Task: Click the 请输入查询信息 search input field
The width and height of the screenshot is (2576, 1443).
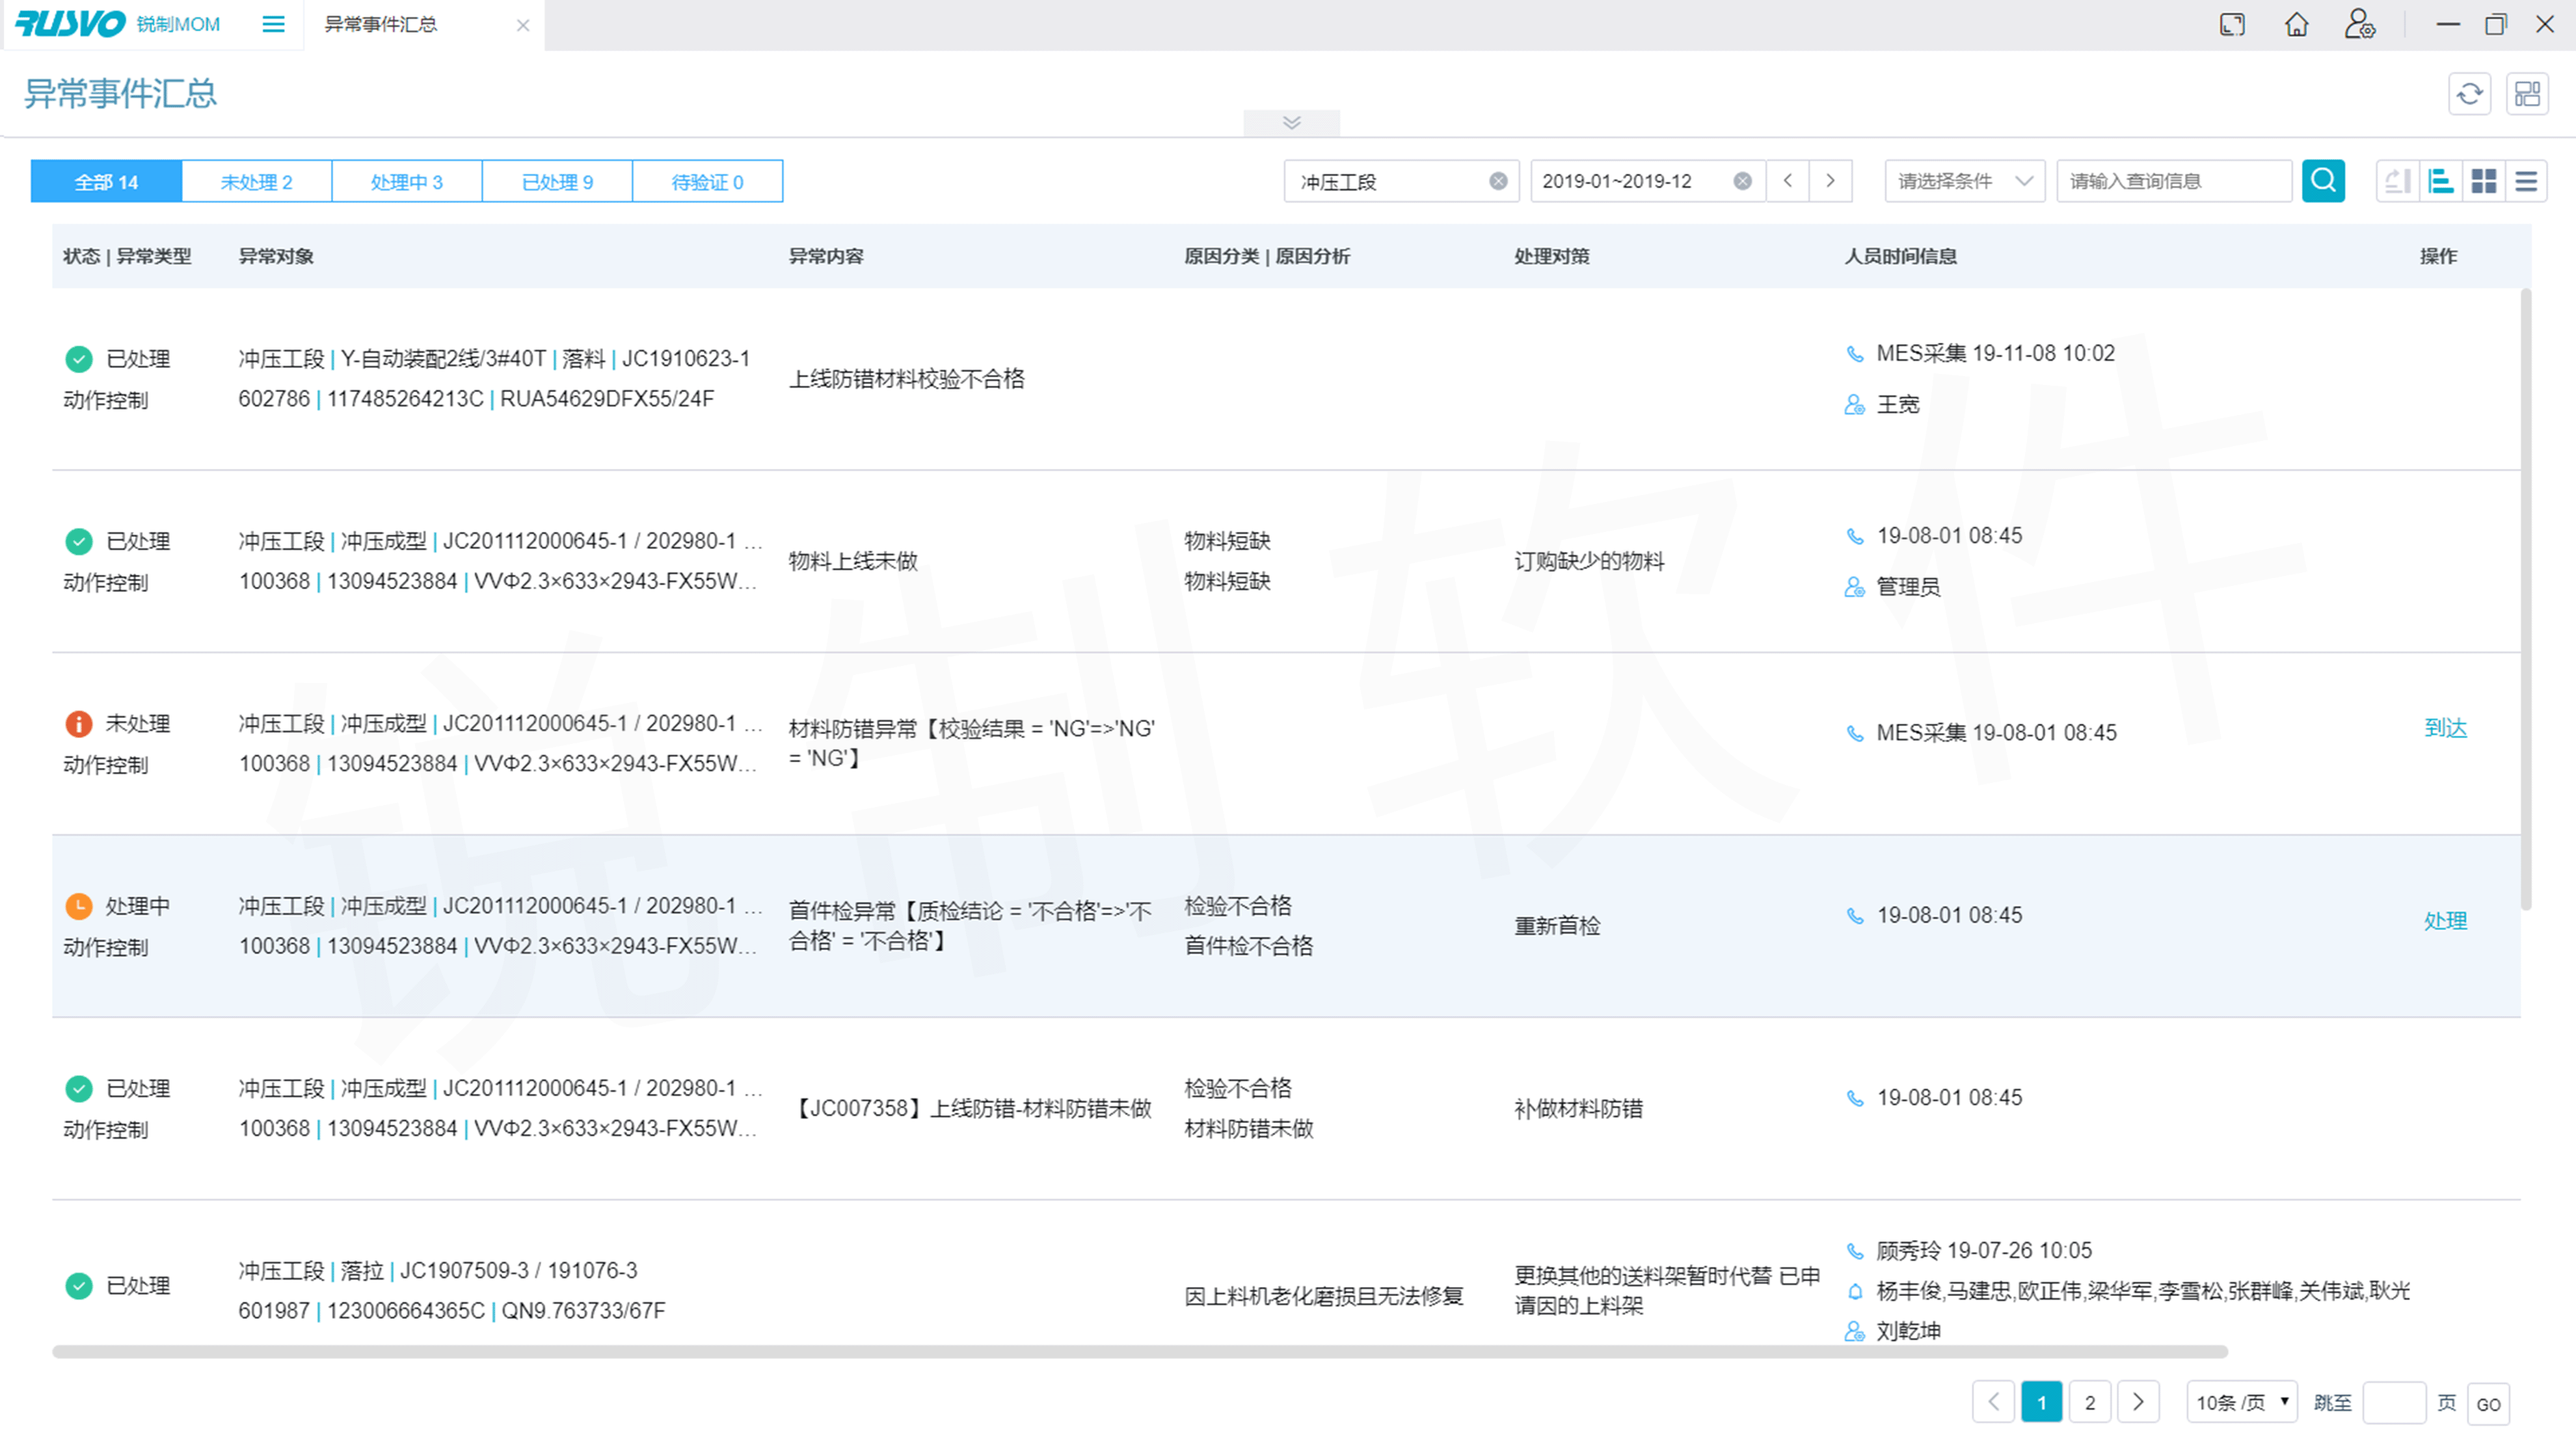Action: 2172,181
